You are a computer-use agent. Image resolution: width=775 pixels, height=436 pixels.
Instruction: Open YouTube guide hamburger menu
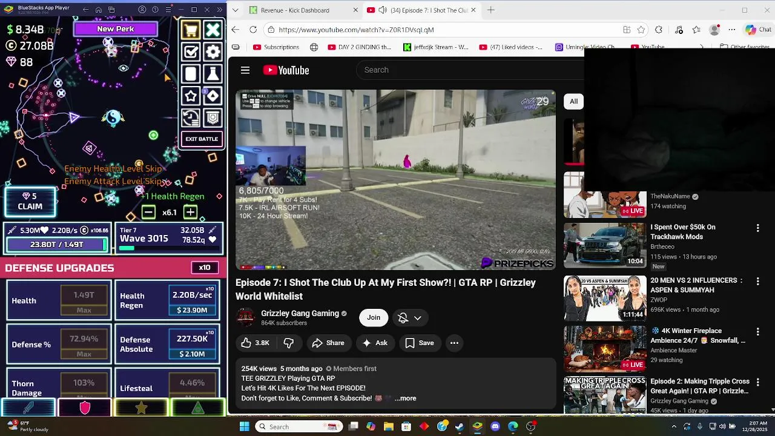coord(245,70)
